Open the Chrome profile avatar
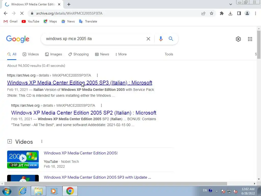 click(x=247, y=13)
